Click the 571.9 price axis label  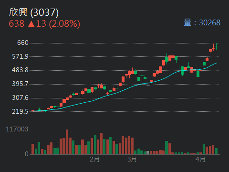[x=20, y=56]
